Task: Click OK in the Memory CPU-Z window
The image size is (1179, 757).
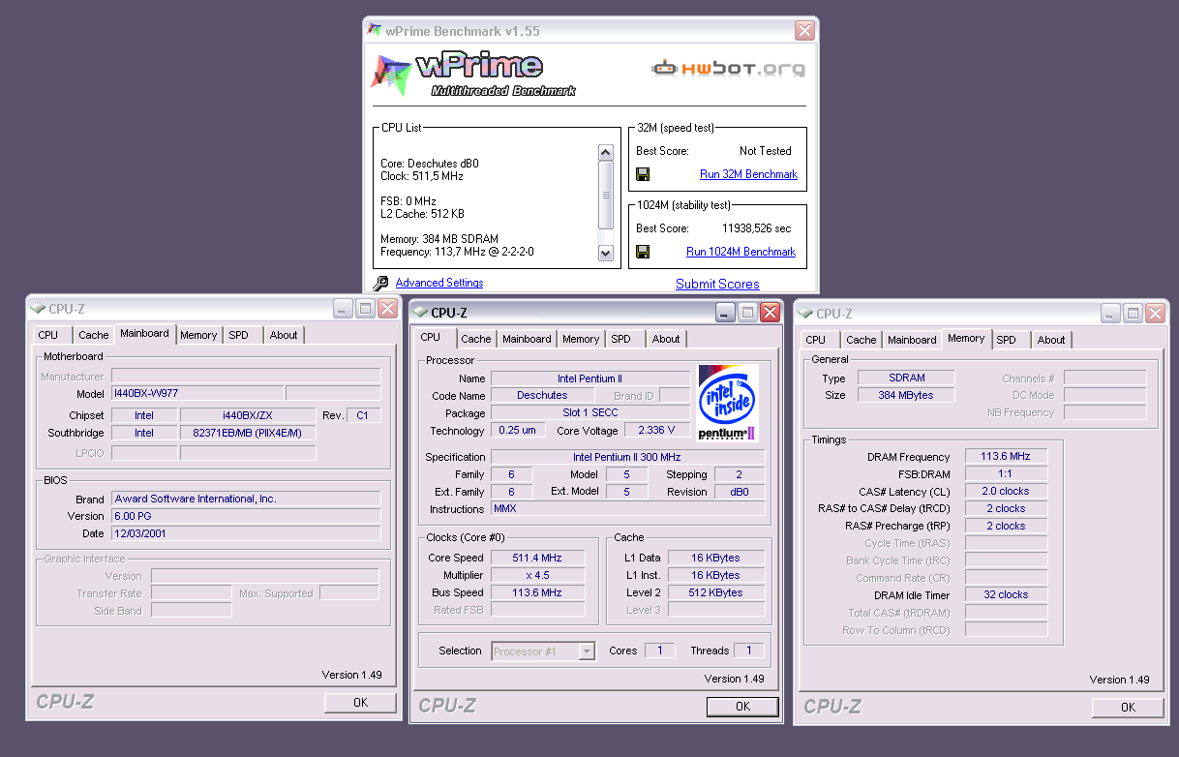Action: pyautogui.click(x=1128, y=708)
